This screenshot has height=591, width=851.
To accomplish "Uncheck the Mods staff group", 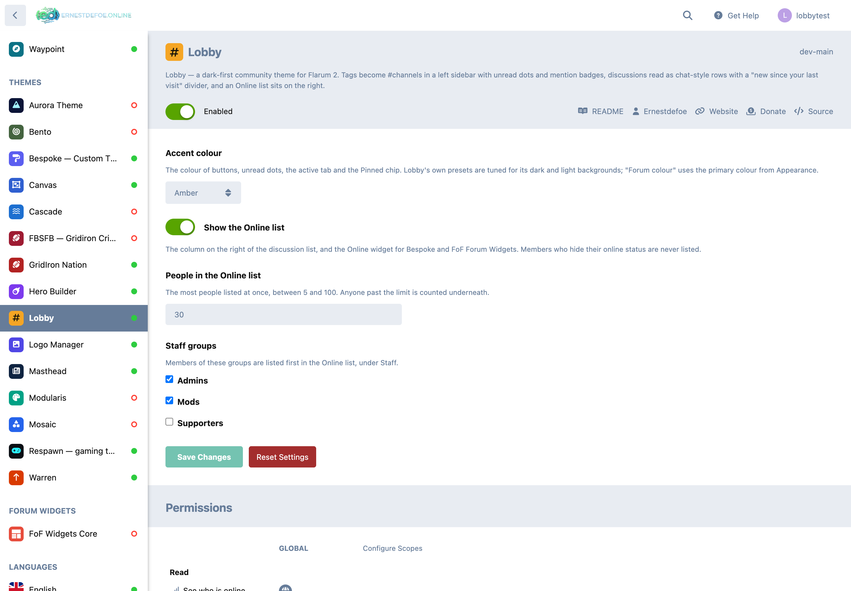I will (169, 401).
